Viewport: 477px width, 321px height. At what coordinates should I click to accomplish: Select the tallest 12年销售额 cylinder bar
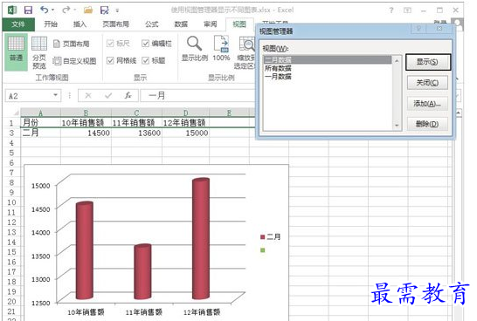tap(200, 238)
